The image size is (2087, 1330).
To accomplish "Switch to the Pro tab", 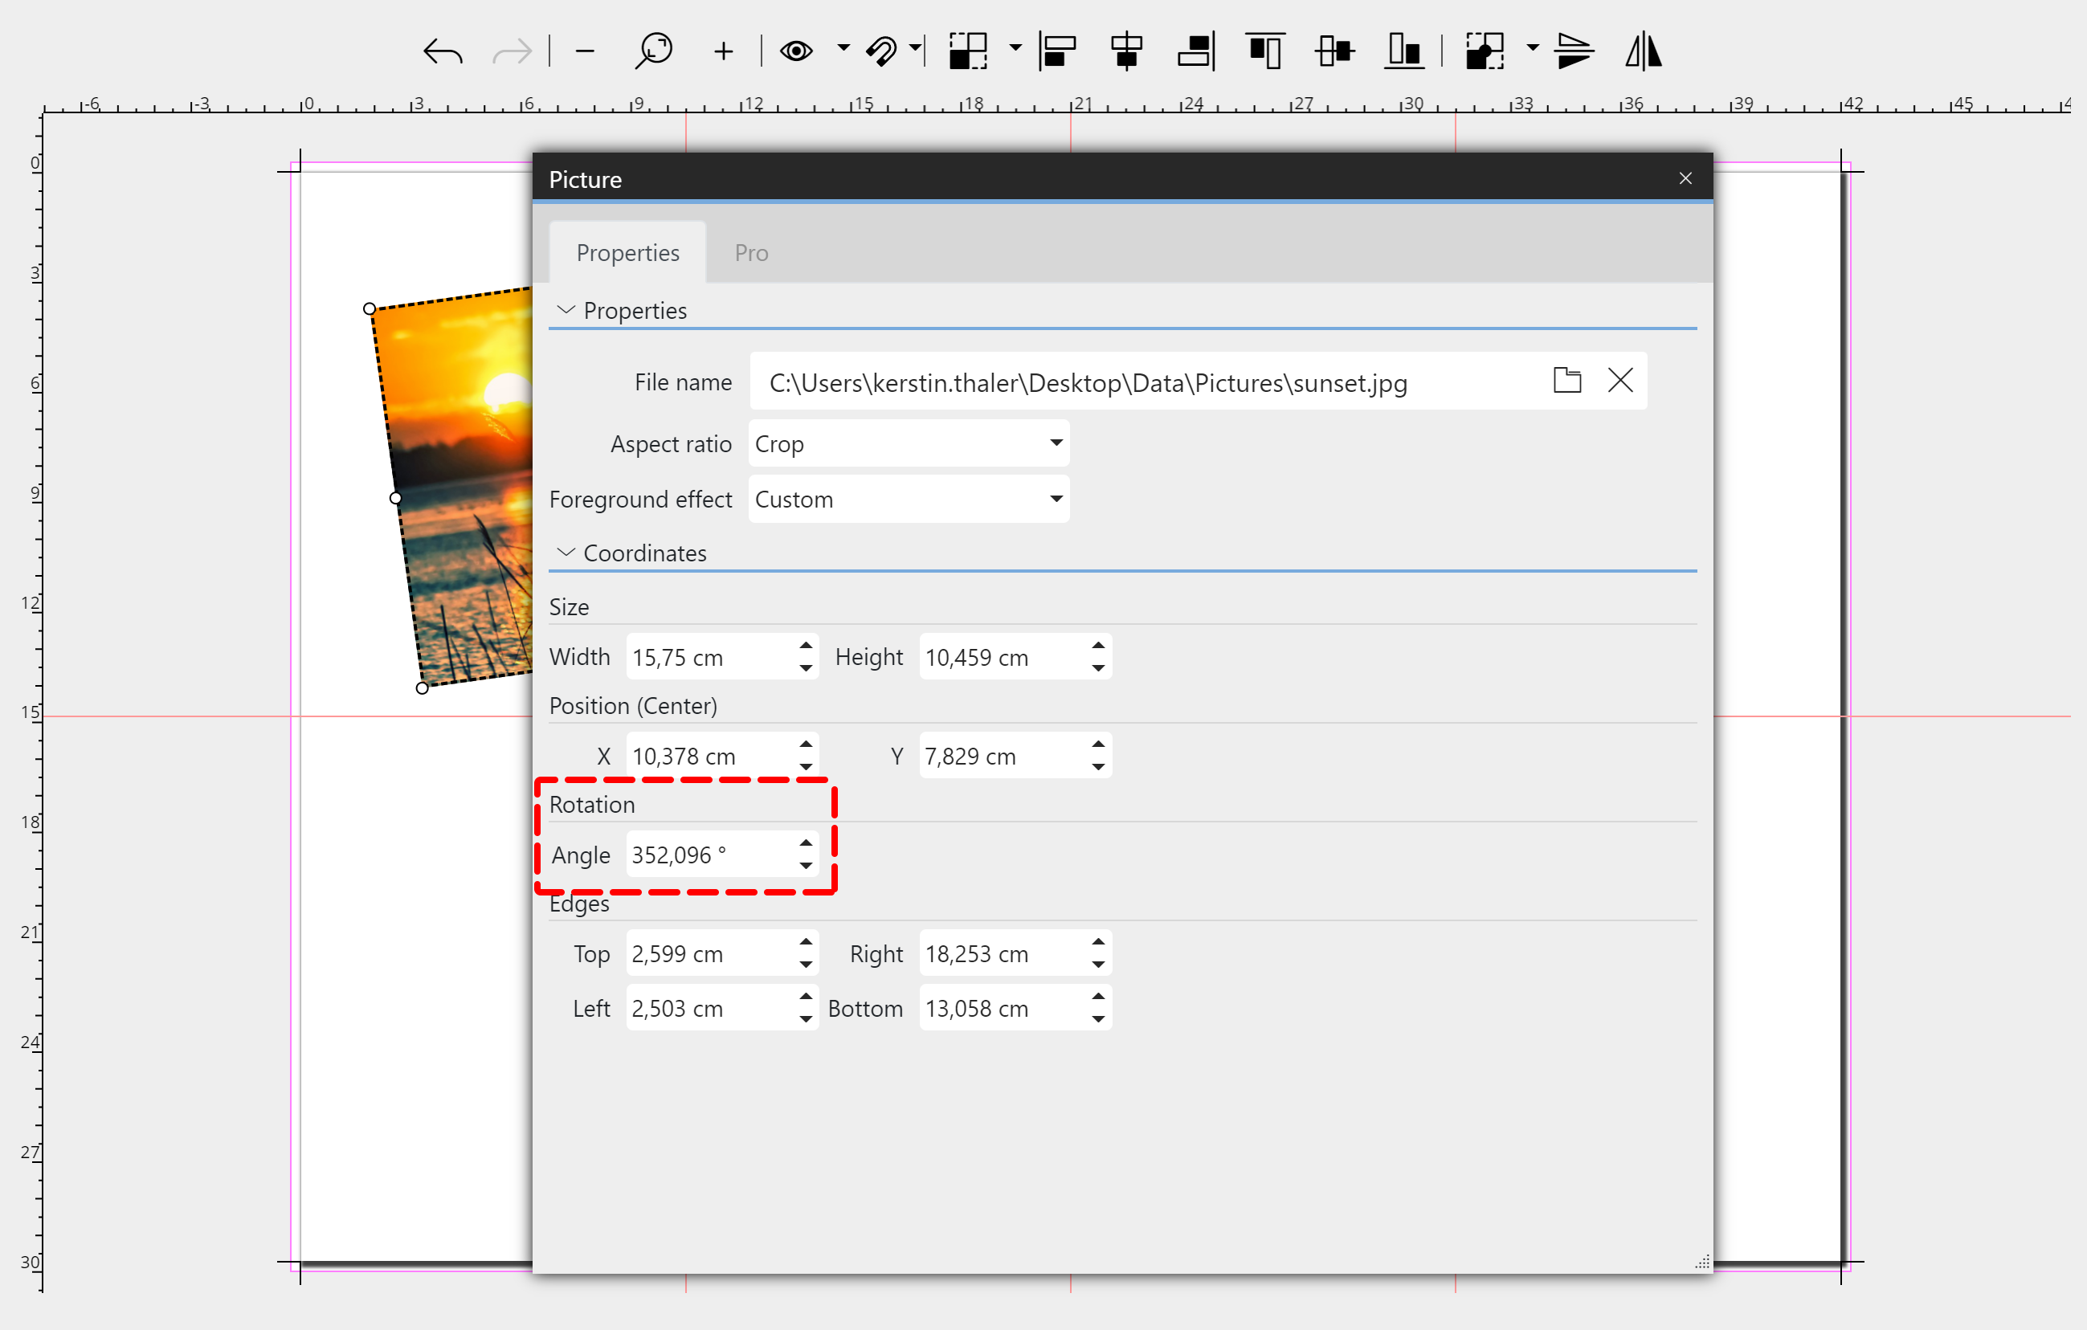I will coord(750,252).
